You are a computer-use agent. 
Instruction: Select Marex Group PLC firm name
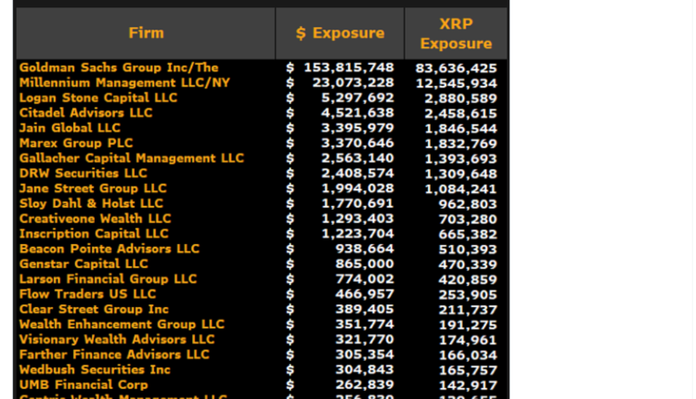point(76,143)
